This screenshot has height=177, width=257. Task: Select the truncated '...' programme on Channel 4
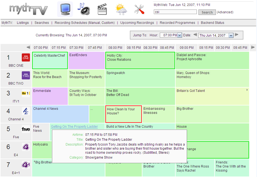[x=97, y=114]
